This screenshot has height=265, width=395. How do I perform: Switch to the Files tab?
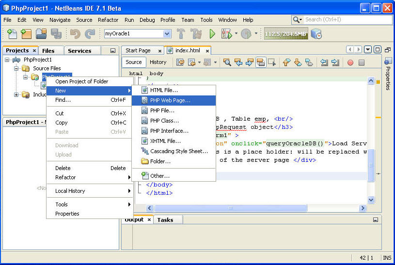tap(48, 51)
